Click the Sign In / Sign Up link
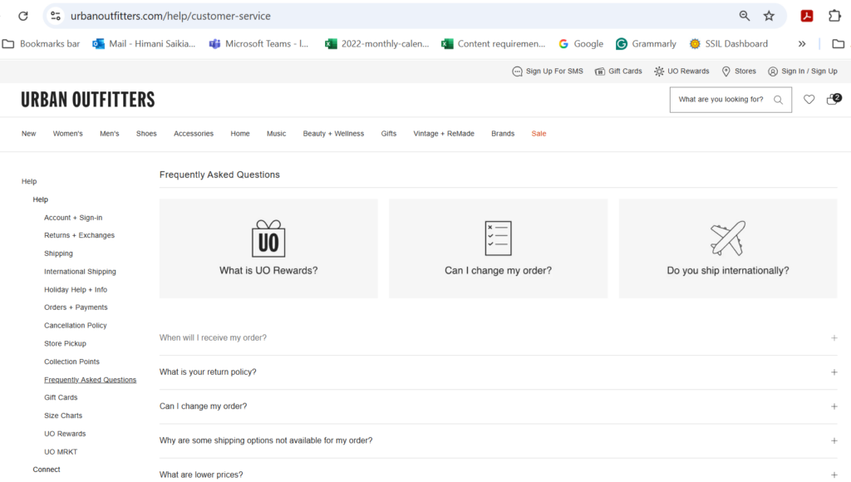851x482 pixels. tap(803, 71)
